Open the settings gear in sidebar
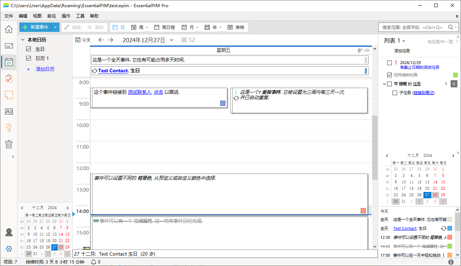461x266 pixels. pyautogui.click(x=9, y=249)
